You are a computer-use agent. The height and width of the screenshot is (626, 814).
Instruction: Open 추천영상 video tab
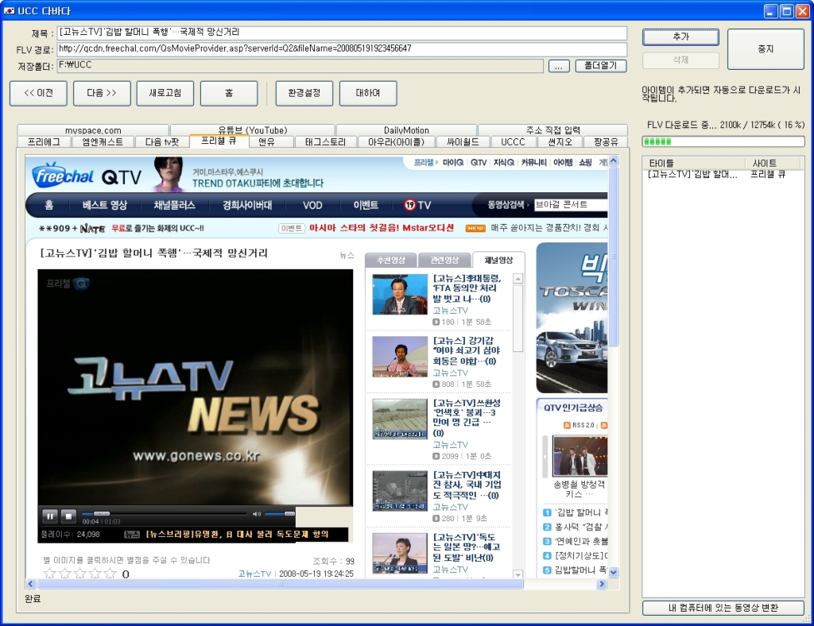pyautogui.click(x=391, y=261)
